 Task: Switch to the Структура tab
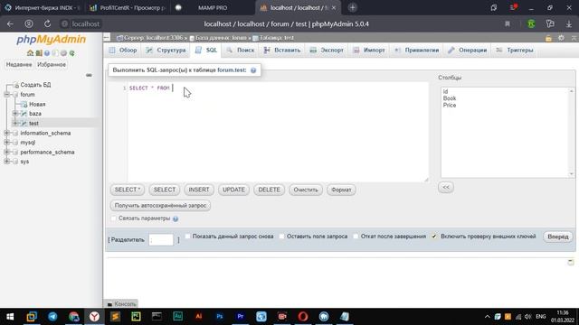[x=166, y=51]
